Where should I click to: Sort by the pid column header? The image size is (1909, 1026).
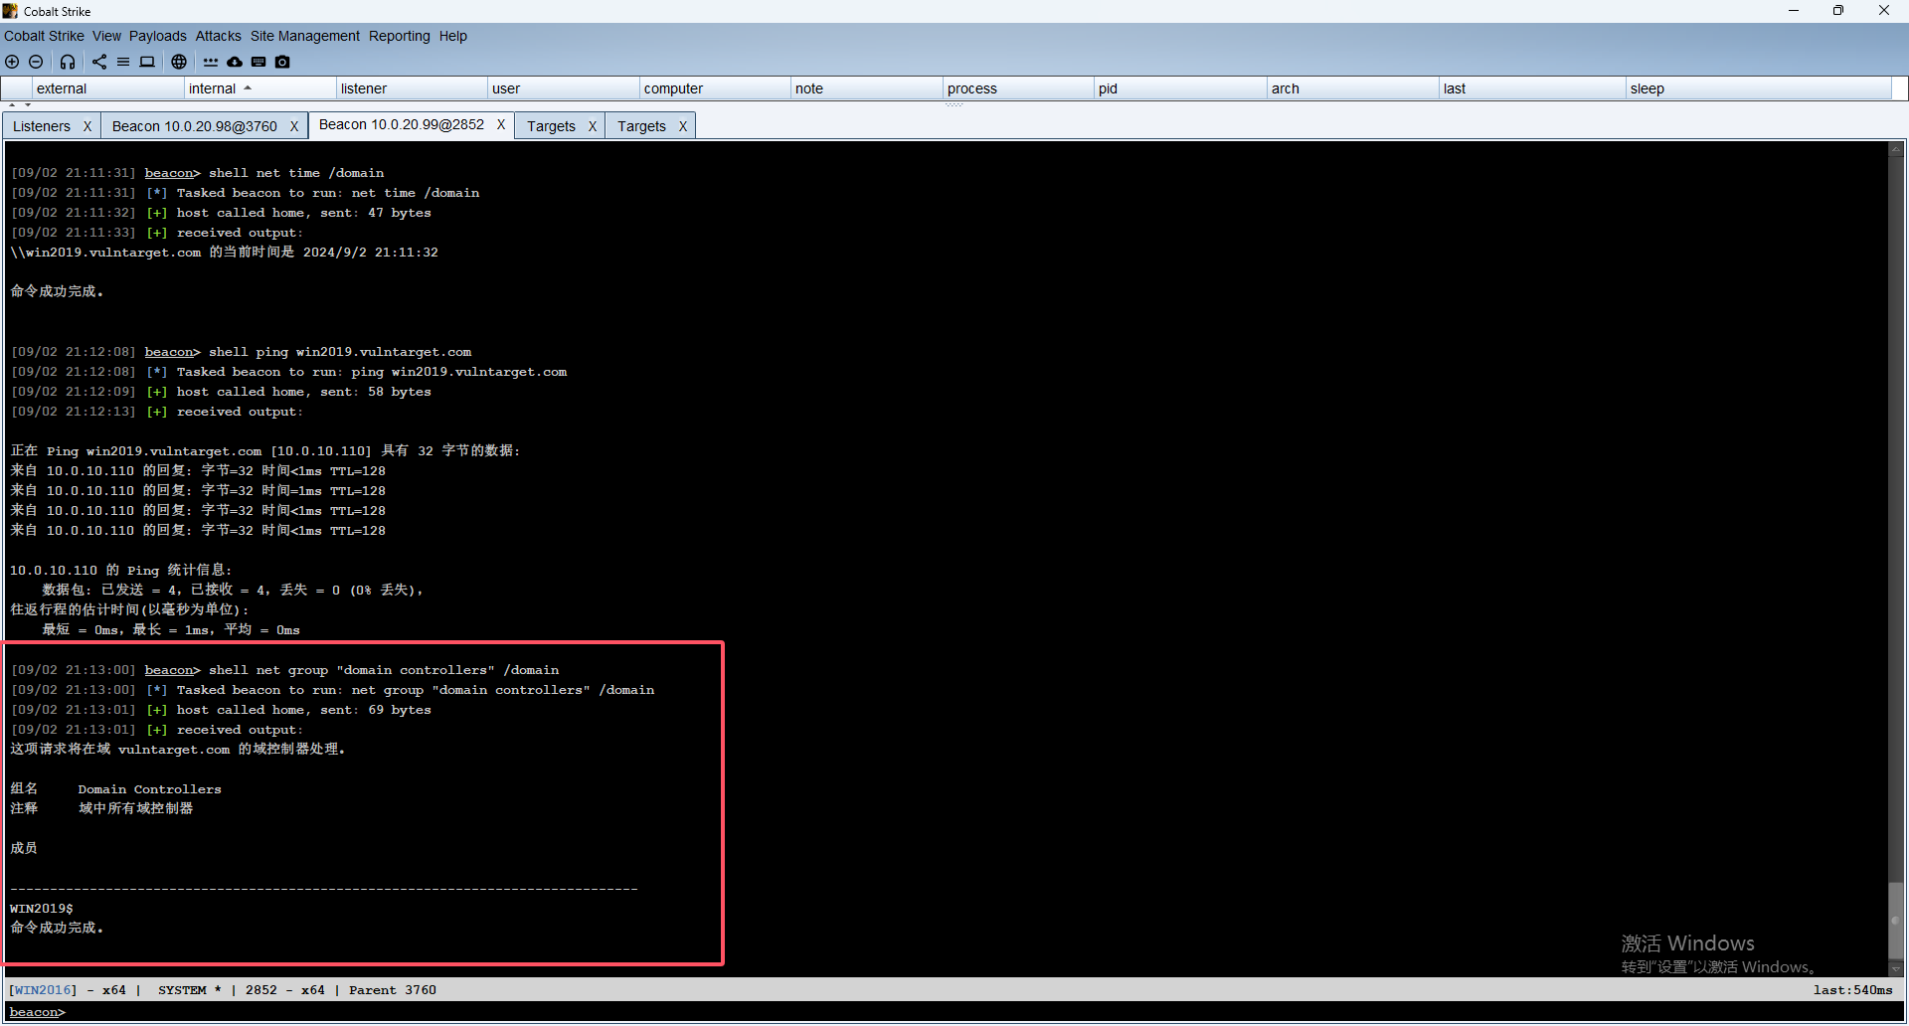pyautogui.click(x=1181, y=88)
